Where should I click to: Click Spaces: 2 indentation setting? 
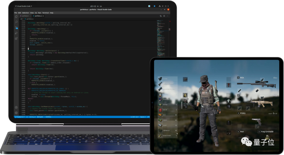[143, 117]
